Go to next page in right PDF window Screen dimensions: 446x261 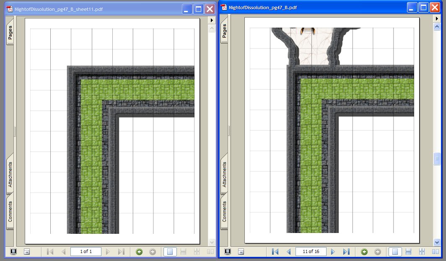pyautogui.click(x=333, y=252)
